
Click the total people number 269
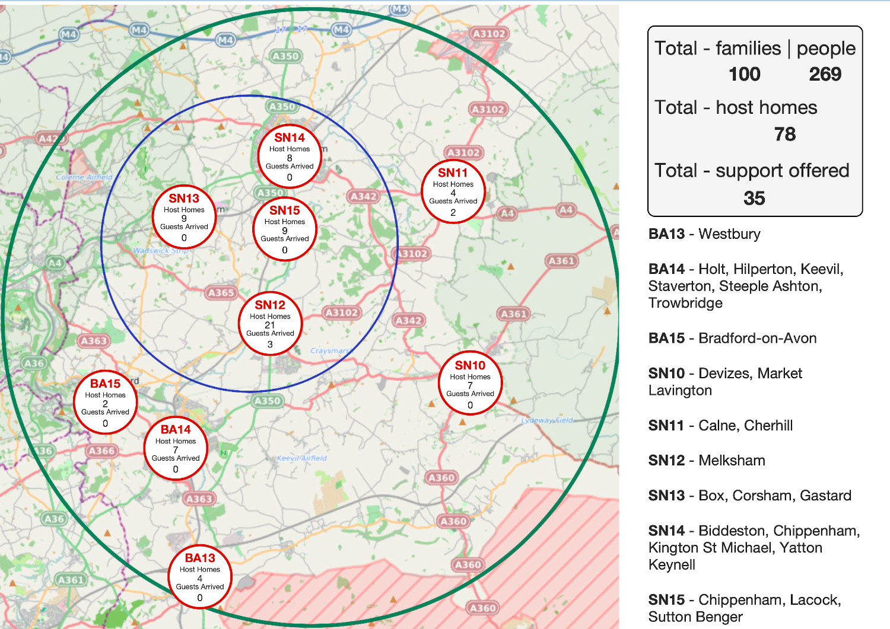coord(825,74)
